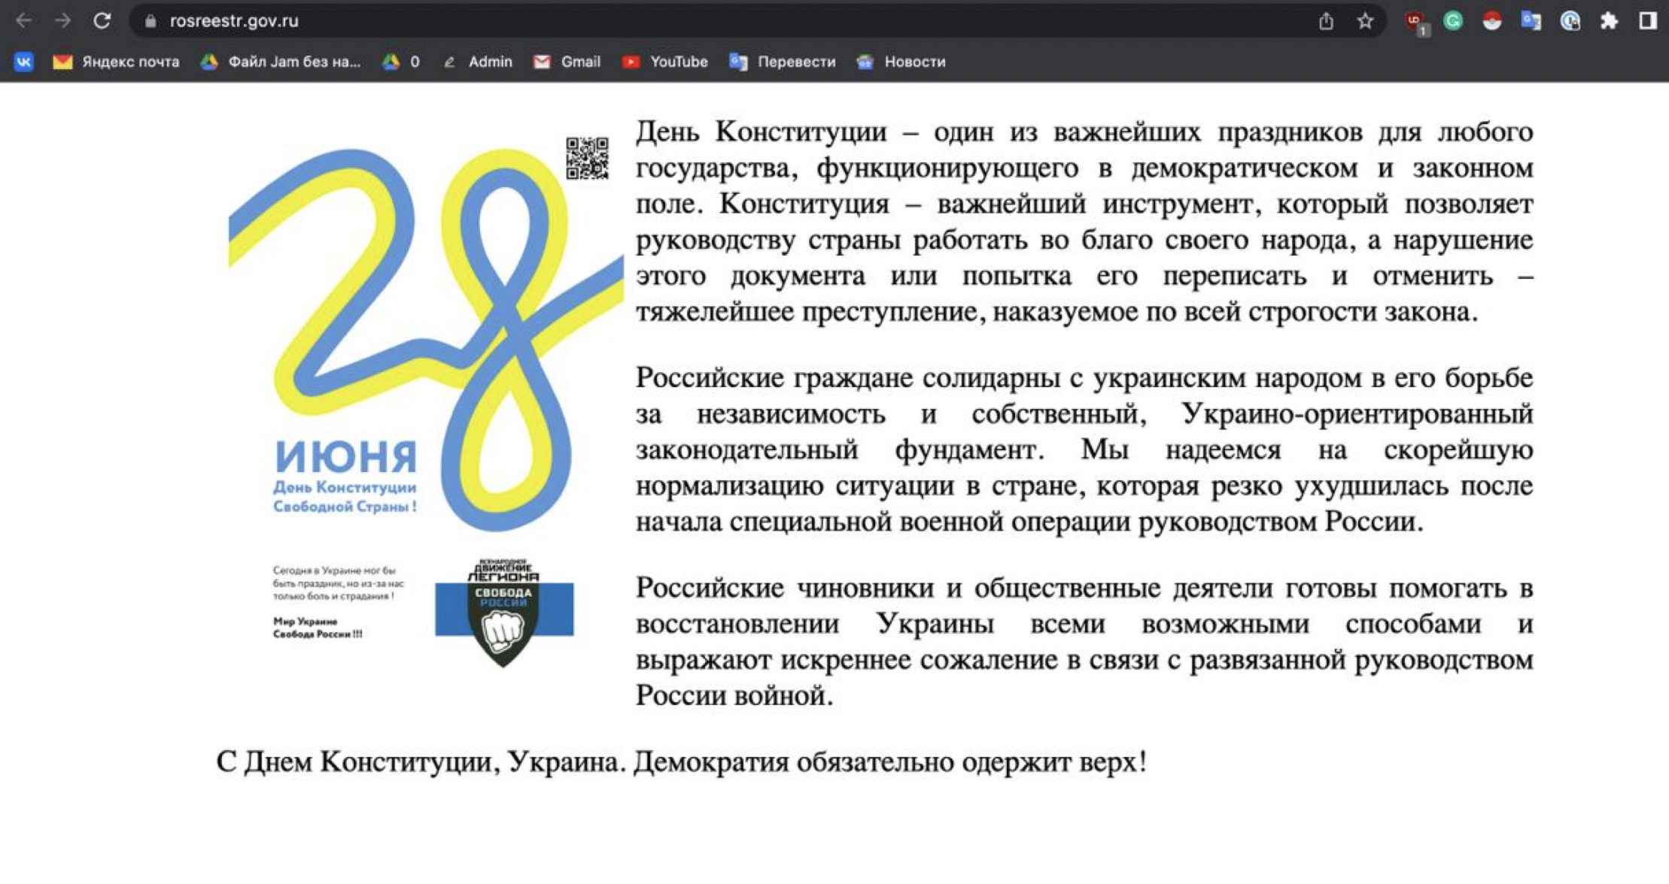Viewport: 1669px width, 884px height.
Task: Click the QR code on poster
Action: tap(587, 158)
